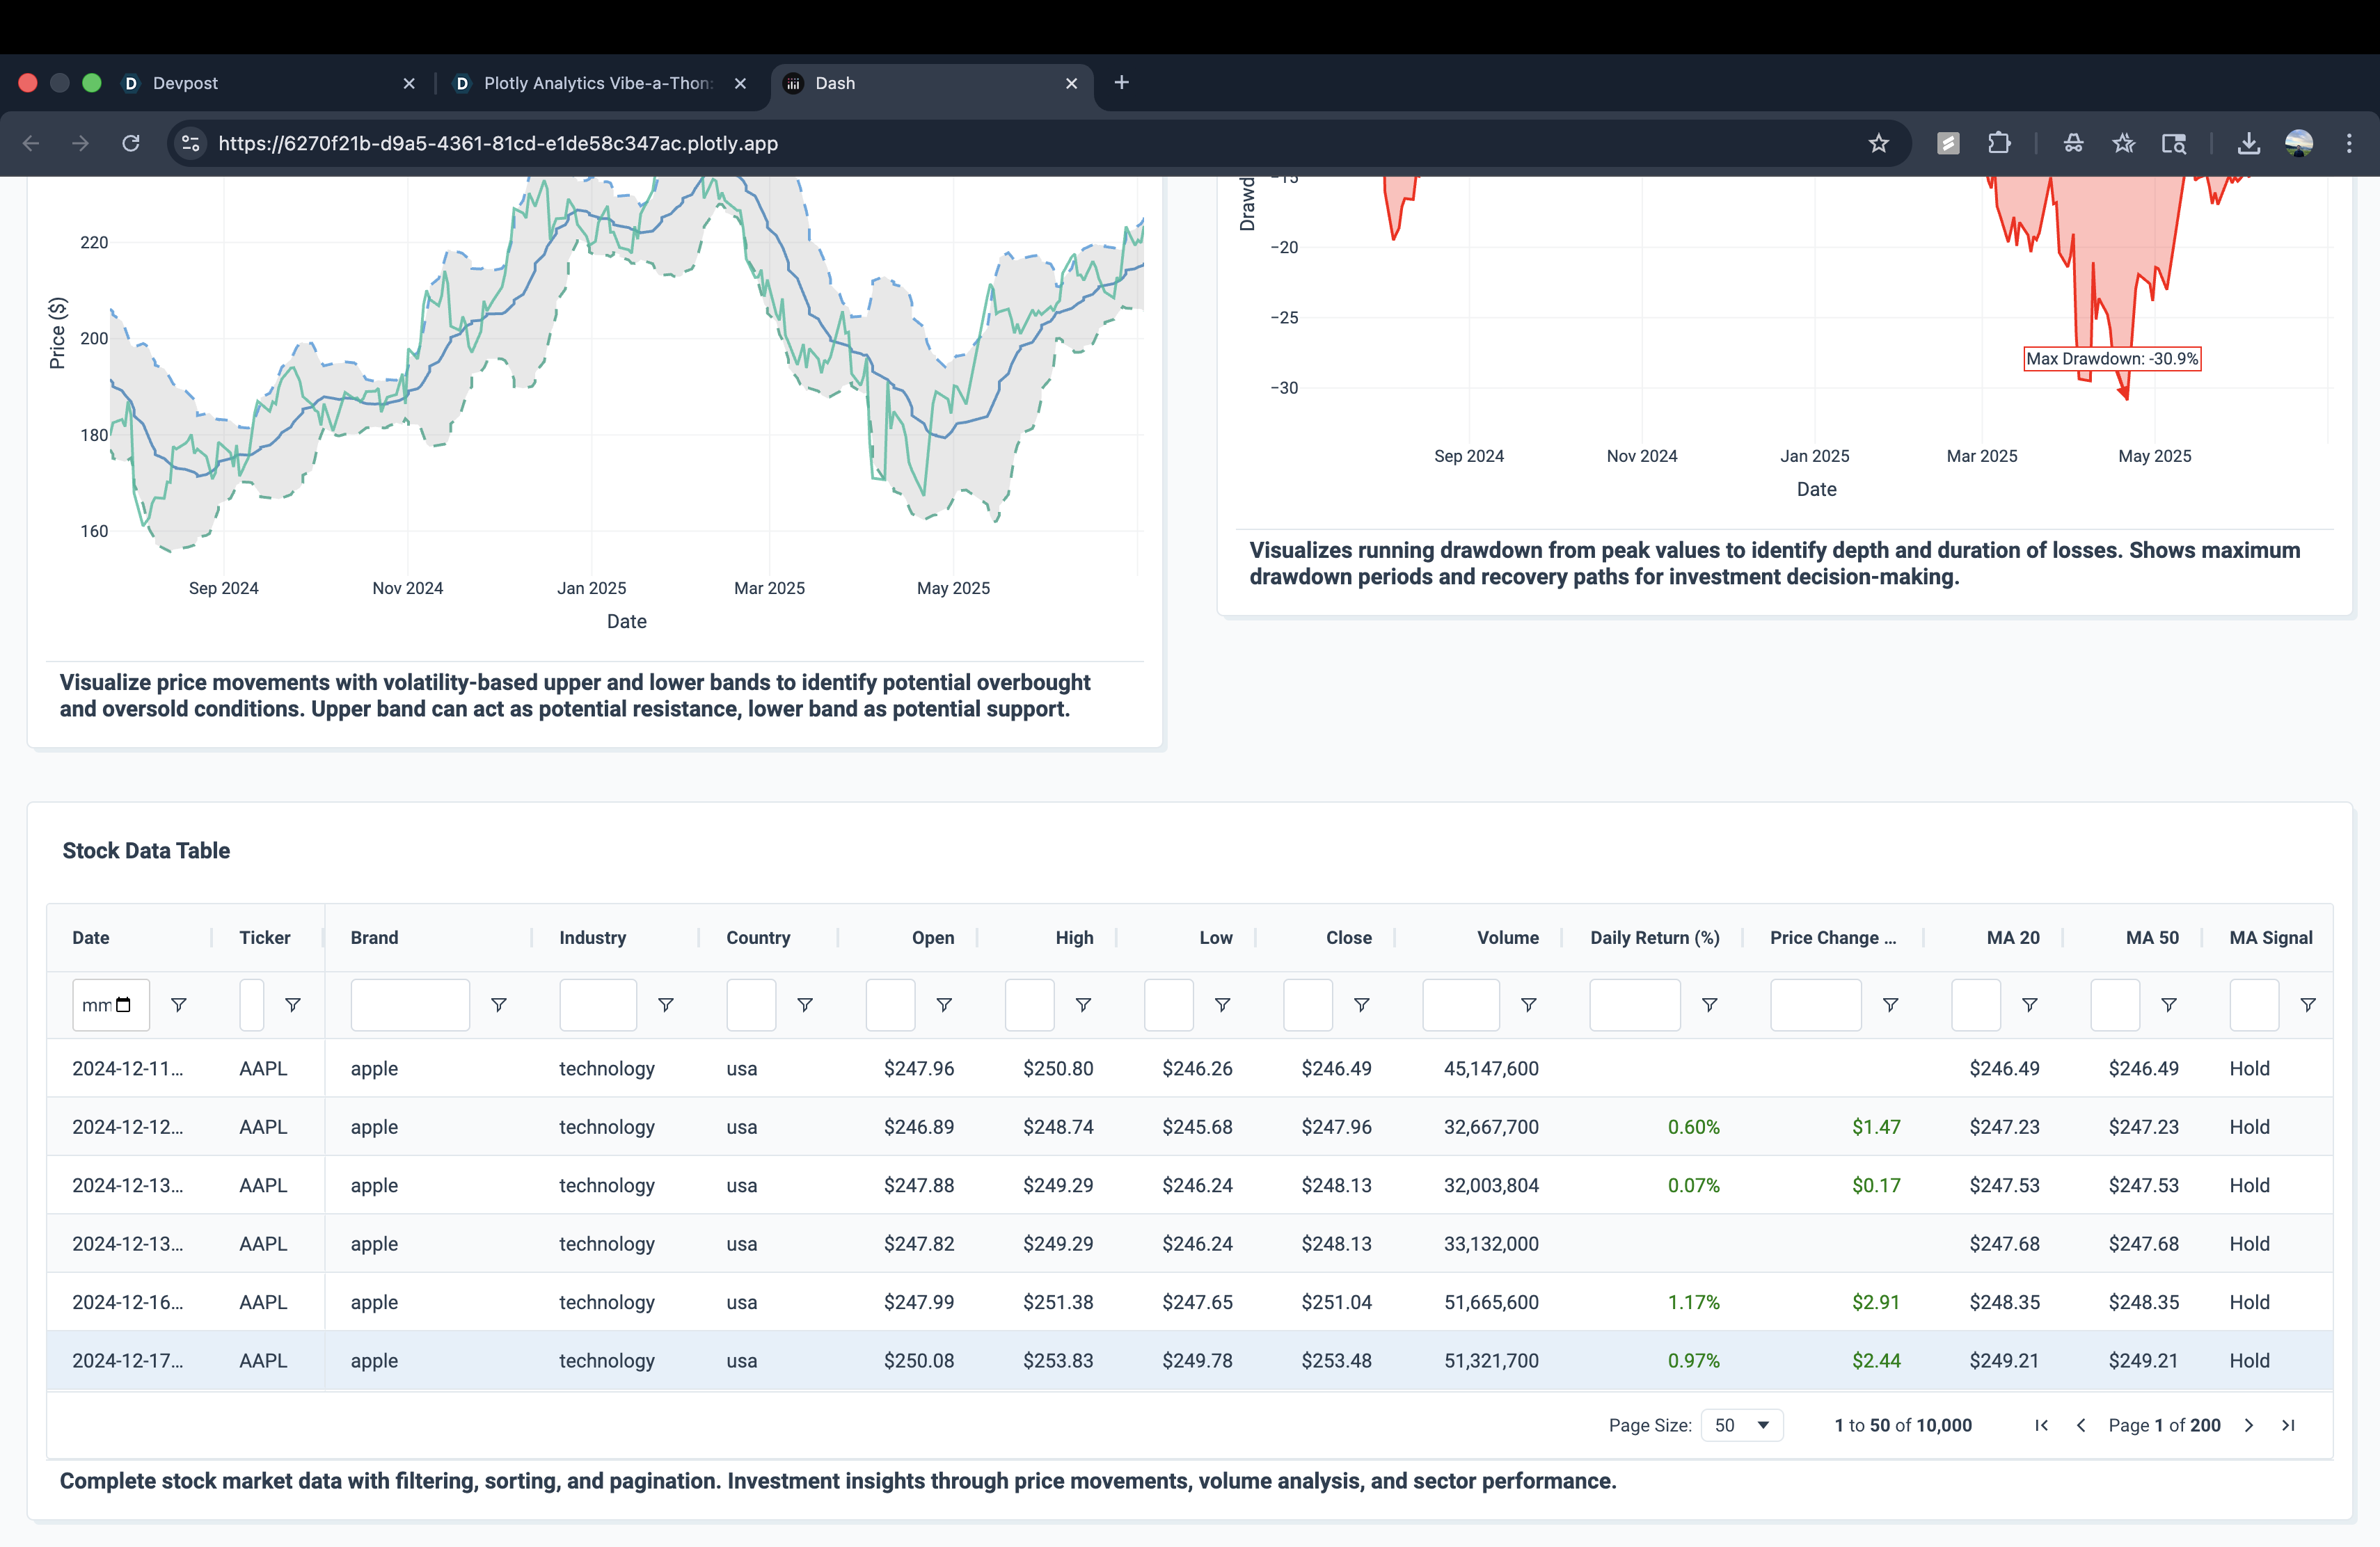This screenshot has width=2380, height=1547.
Task: Open the Brand column filter icon
Action: (x=498, y=1004)
